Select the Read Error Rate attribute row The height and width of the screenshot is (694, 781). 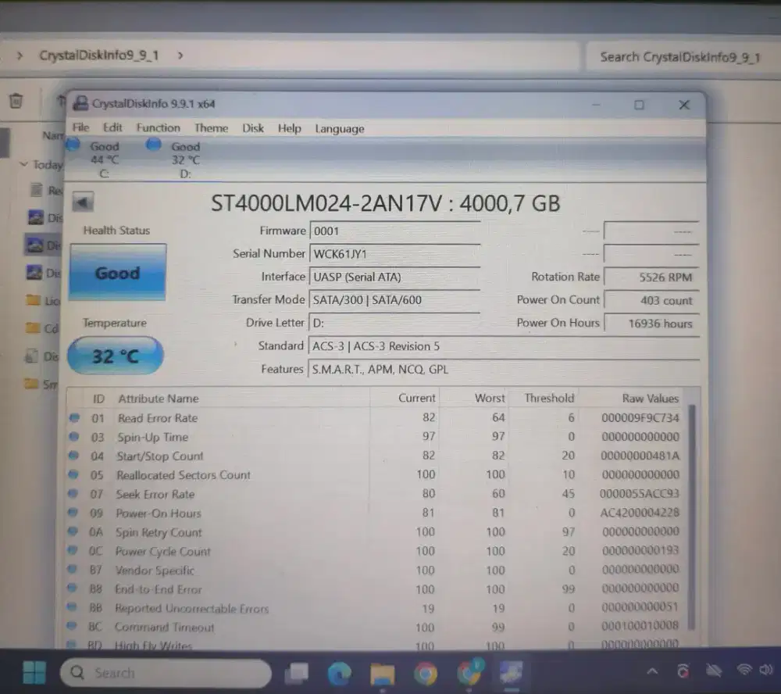[x=376, y=418]
